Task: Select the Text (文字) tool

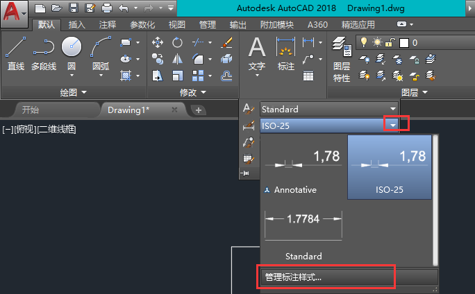Action: (x=257, y=53)
